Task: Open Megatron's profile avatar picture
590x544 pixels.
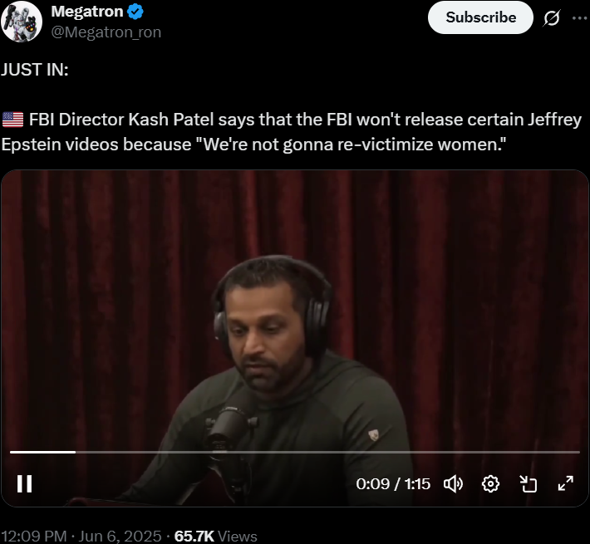Action: point(22,22)
